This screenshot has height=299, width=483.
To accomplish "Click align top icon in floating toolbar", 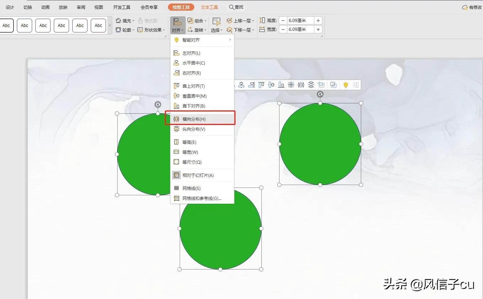I will [x=261, y=85].
